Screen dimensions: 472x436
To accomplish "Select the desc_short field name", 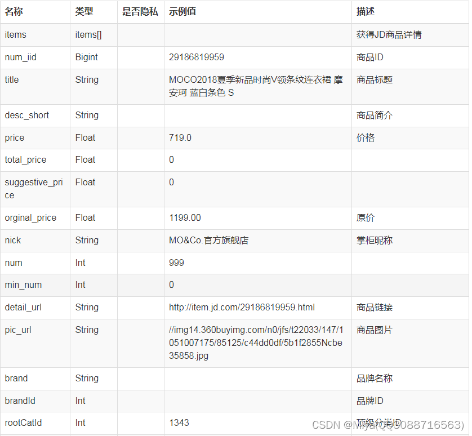I will [27, 115].
